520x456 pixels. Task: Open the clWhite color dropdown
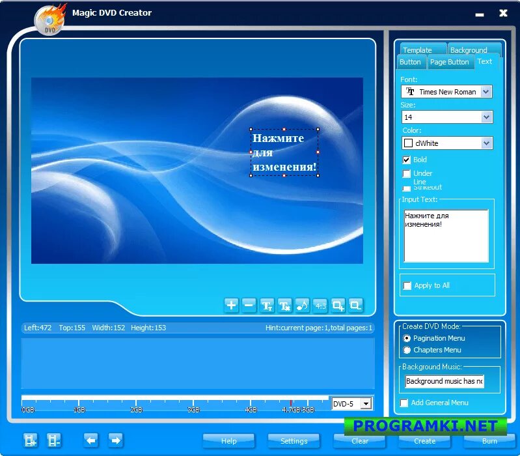486,143
